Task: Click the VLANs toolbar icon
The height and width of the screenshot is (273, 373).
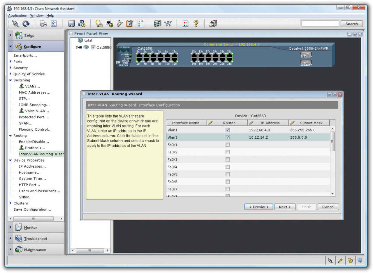Action: (x=119, y=24)
